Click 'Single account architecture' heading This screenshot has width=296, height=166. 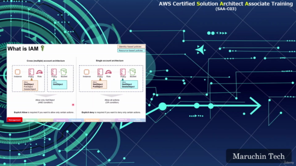coord(110,60)
